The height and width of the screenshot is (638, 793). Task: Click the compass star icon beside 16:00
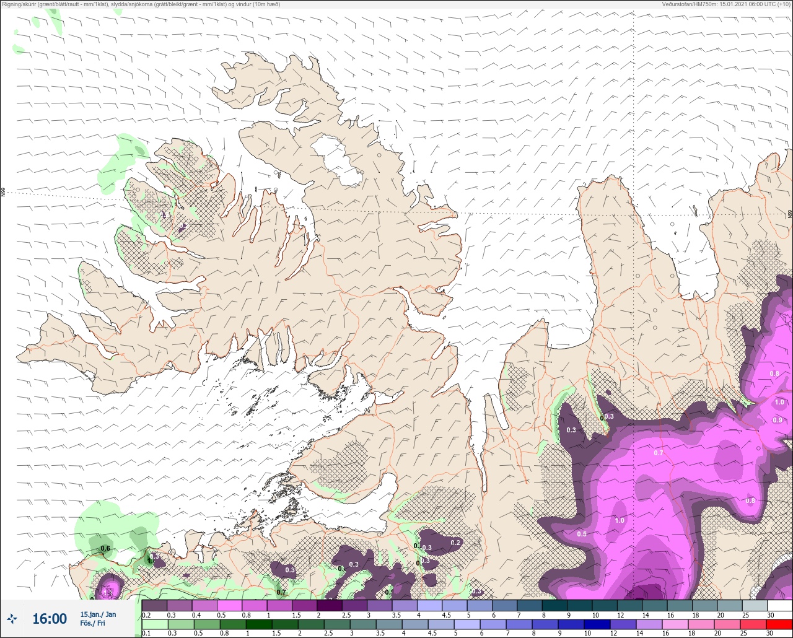coord(12,618)
